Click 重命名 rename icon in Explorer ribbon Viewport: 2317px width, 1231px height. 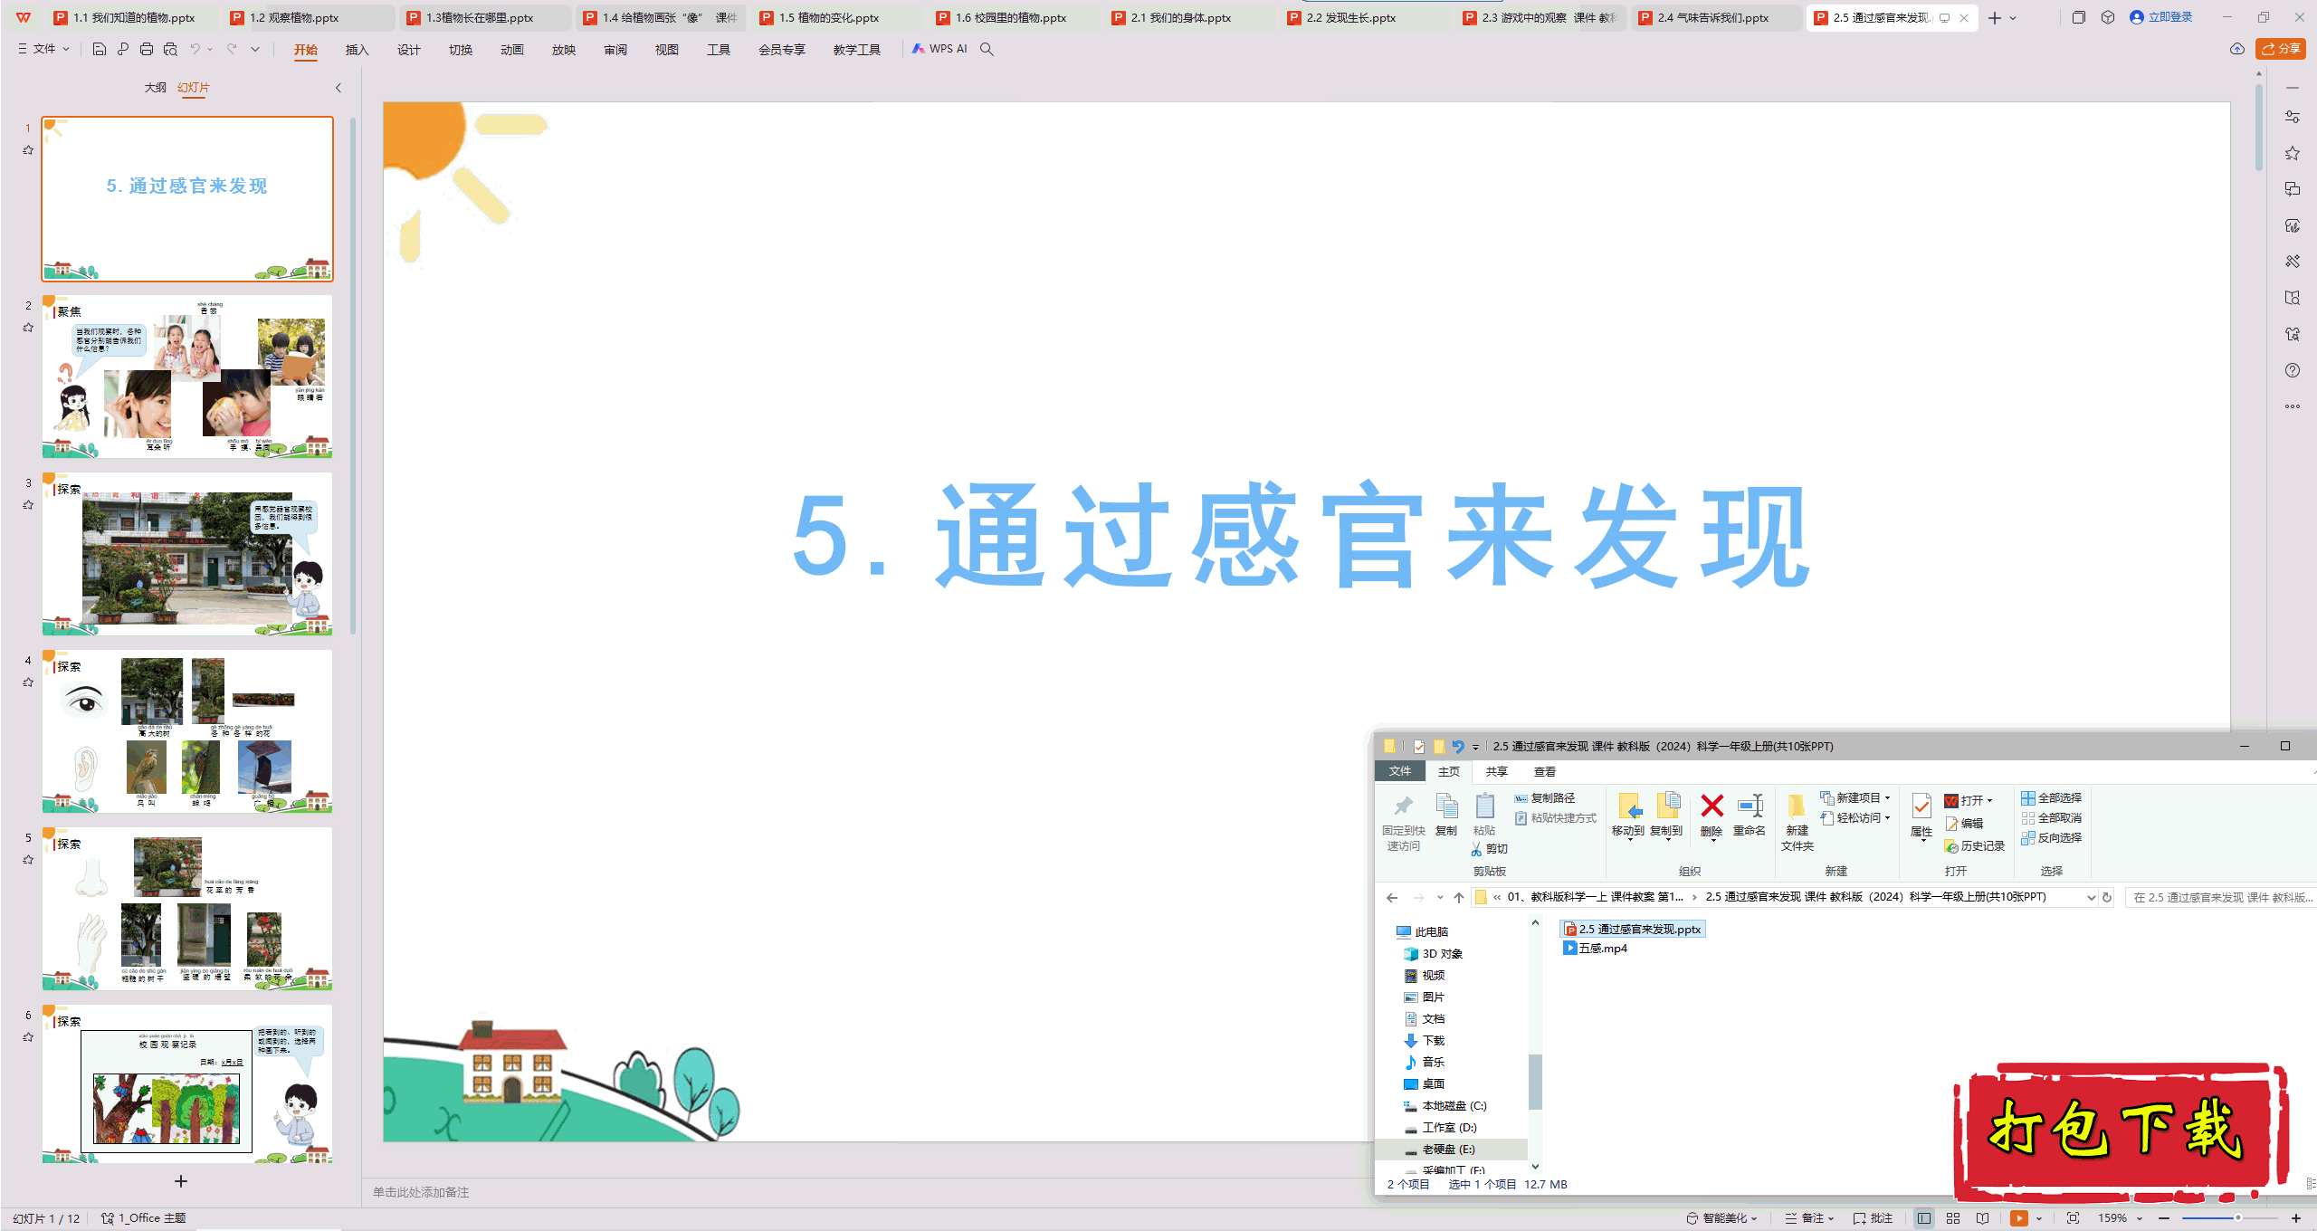1750,815
